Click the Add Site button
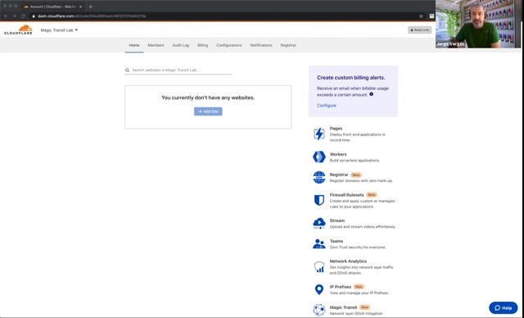524x318 pixels. click(208, 111)
